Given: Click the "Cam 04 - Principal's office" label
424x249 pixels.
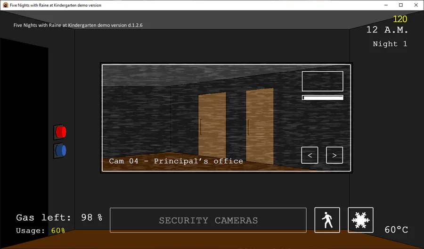Looking at the screenshot, I should pos(176,161).
